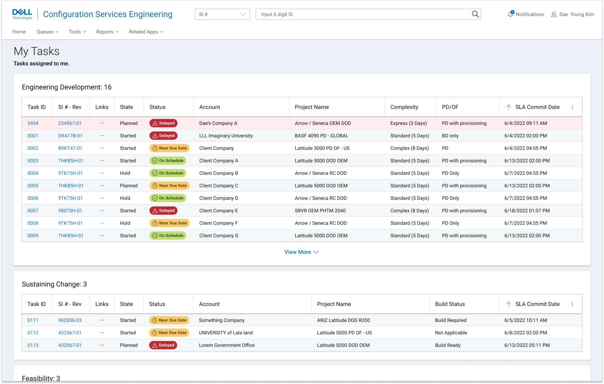Image resolution: width=604 pixels, height=384 pixels.
Task: Sort Engineering Development by SLA Commit Date arrow
Action: pyautogui.click(x=508, y=107)
